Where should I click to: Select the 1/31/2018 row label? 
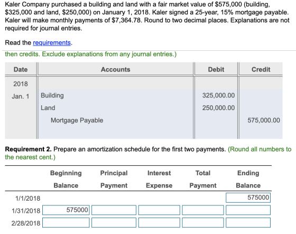(26, 211)
